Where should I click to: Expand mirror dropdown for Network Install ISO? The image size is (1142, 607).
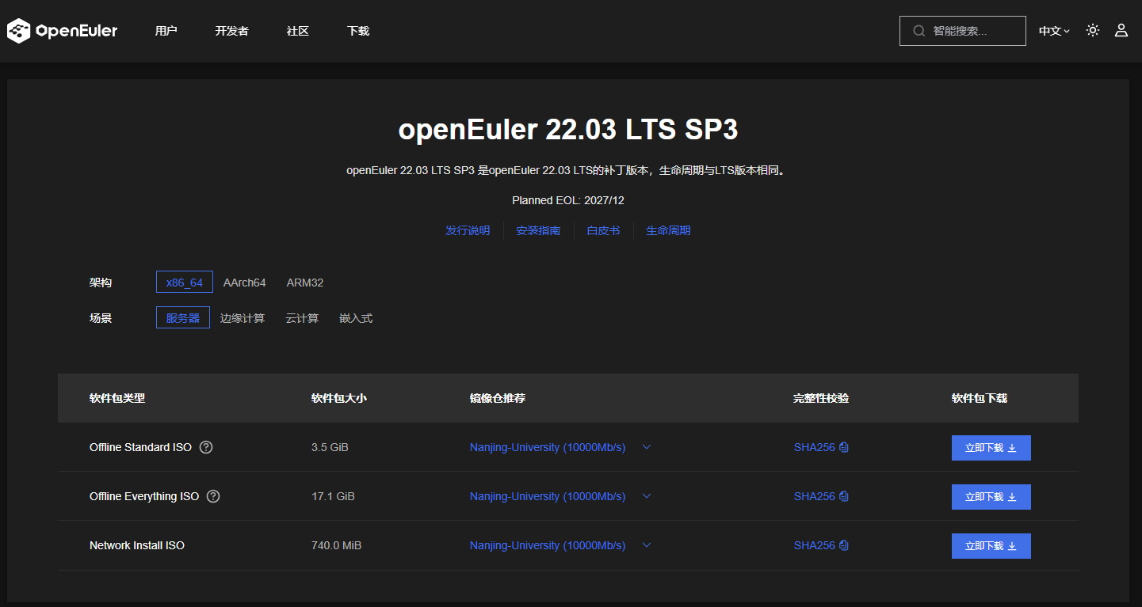647,545
